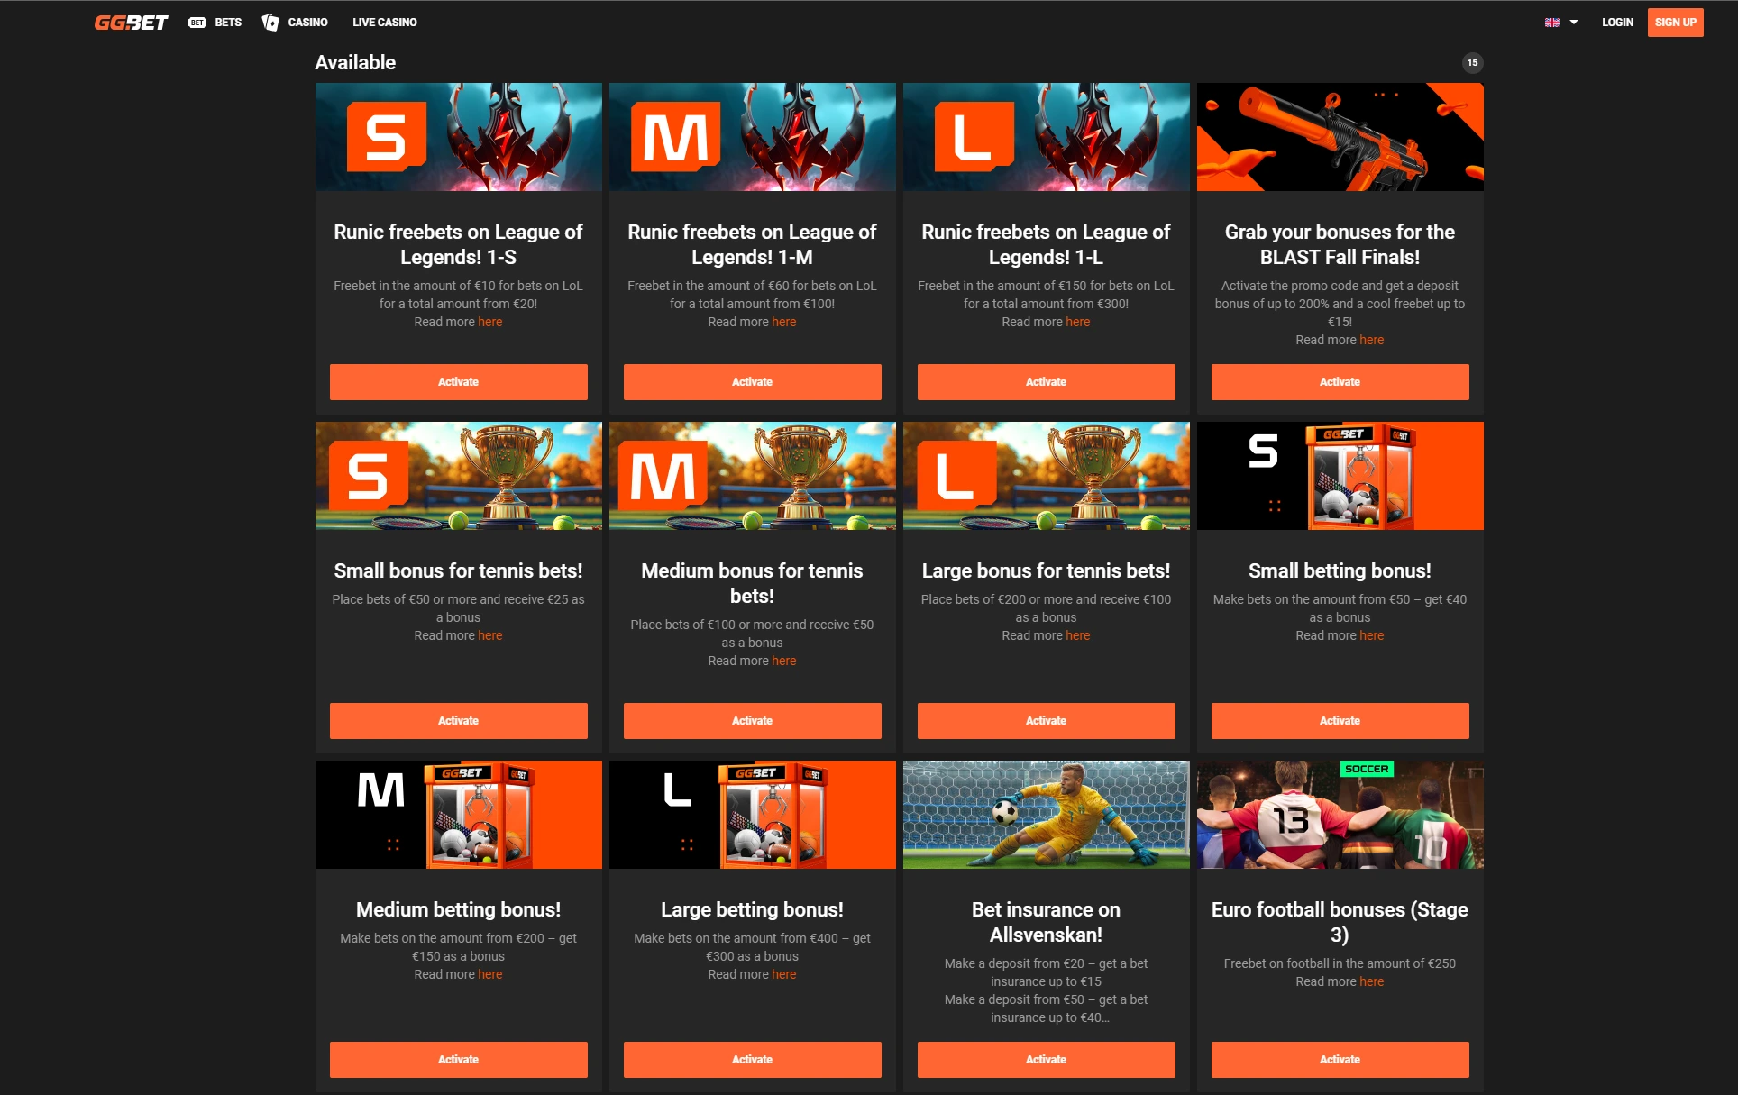
Task: Read more 'here' for Runic freebets 1-S
Action: [490, 322]
